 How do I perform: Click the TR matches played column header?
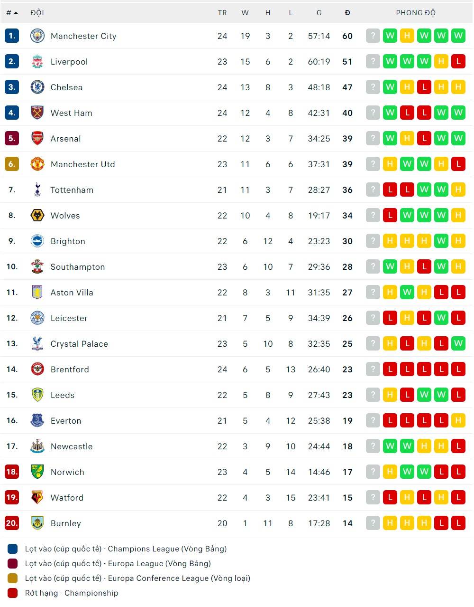pos(222,13)
